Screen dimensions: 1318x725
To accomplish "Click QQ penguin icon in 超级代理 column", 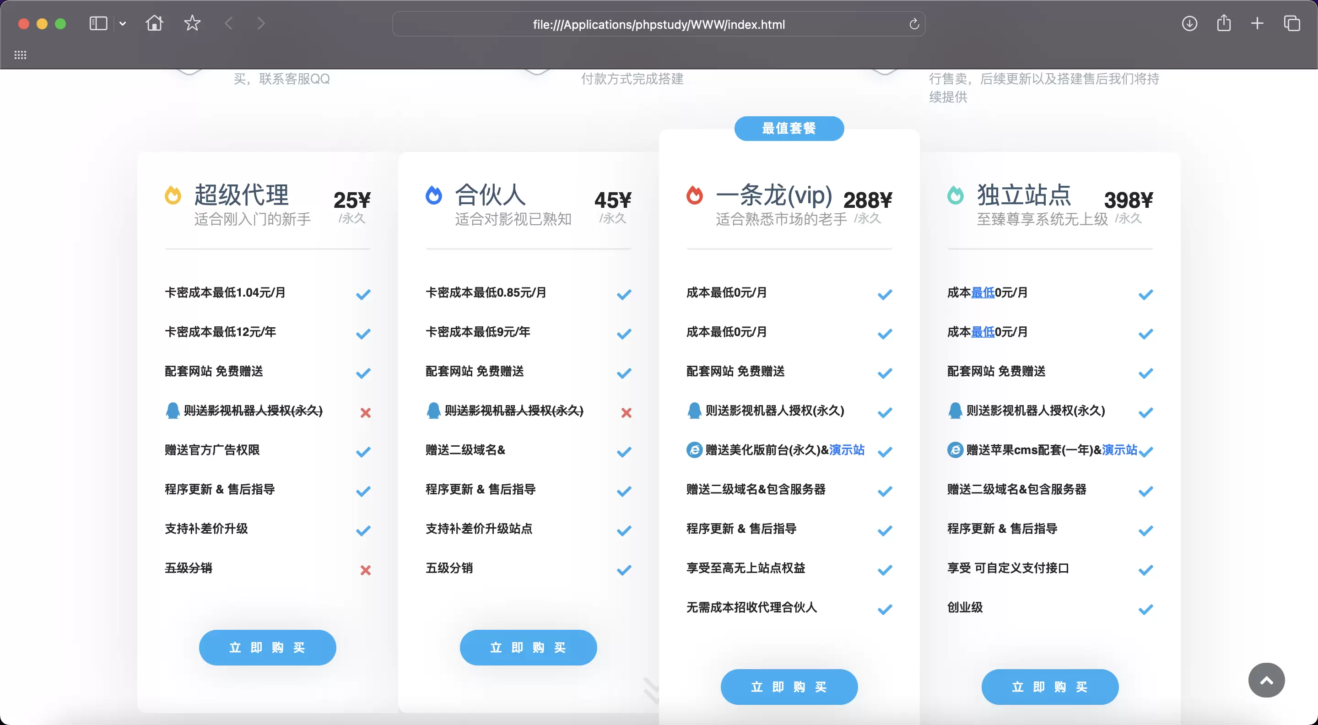I will [173, 411].
